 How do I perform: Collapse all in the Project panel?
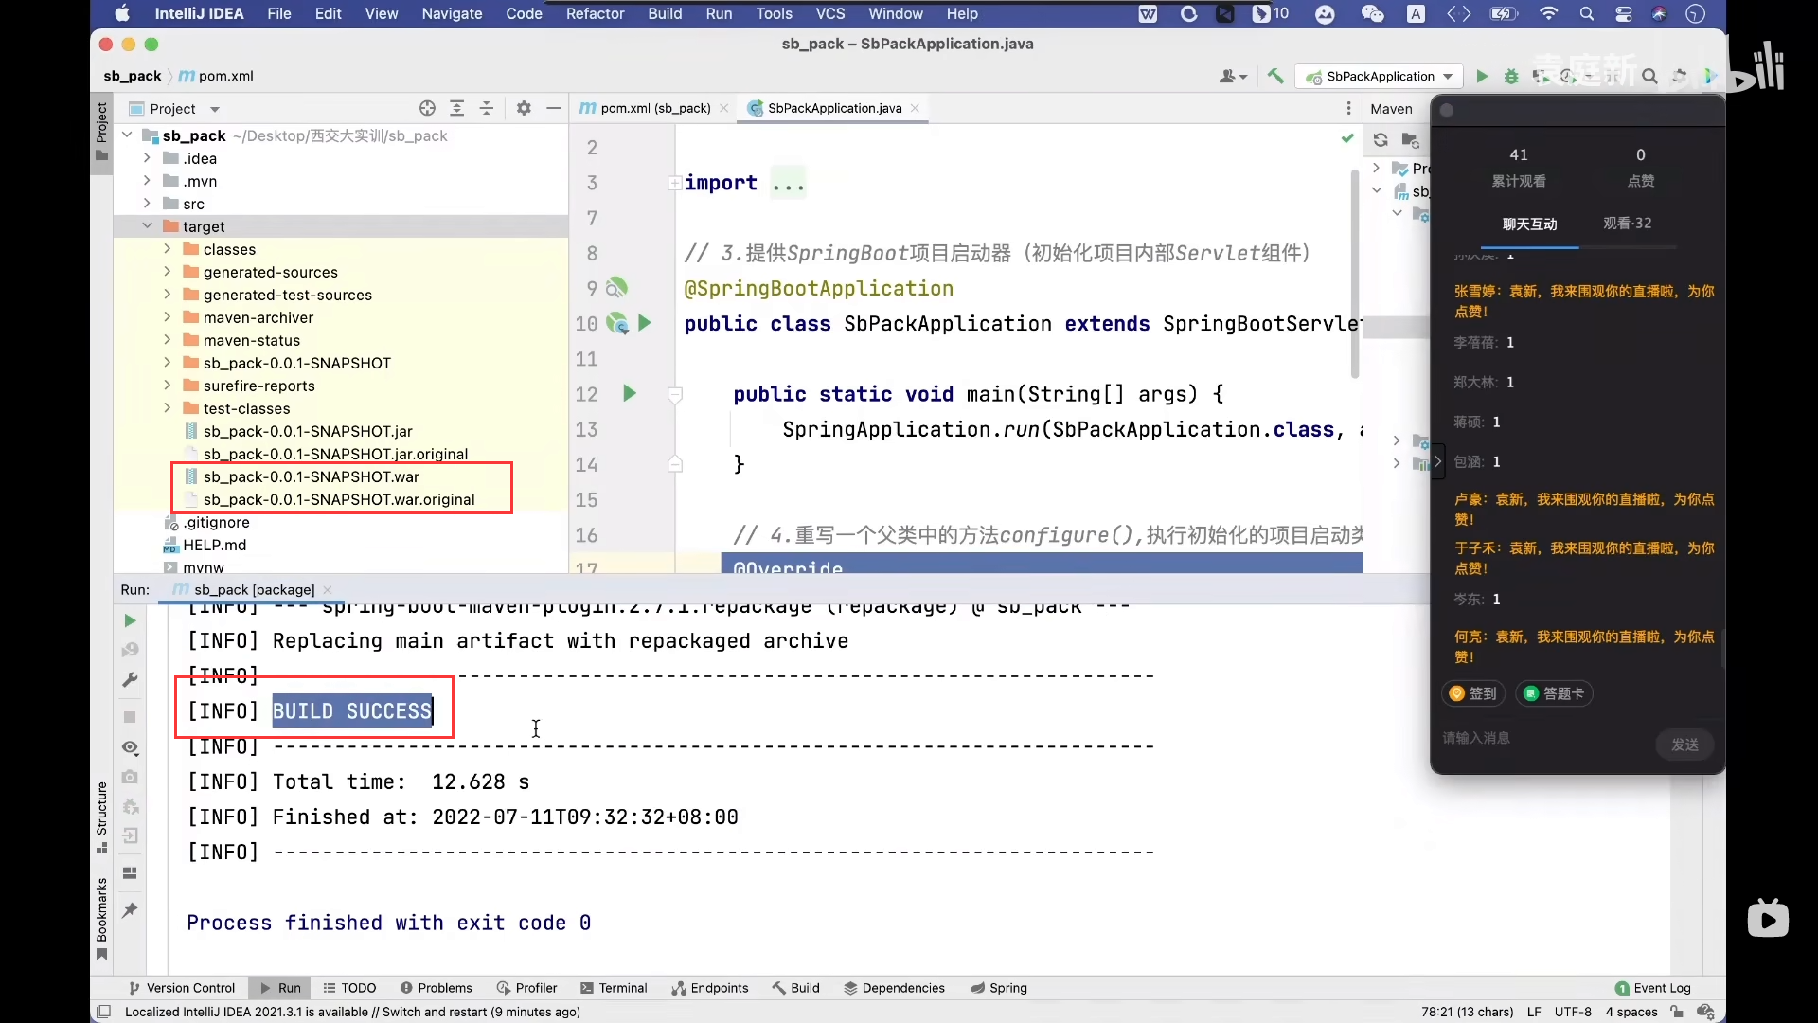(486, 109)
